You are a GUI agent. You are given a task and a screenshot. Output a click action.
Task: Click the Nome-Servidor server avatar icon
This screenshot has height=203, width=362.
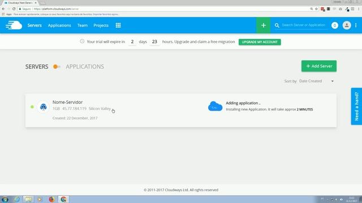(43, 107)
